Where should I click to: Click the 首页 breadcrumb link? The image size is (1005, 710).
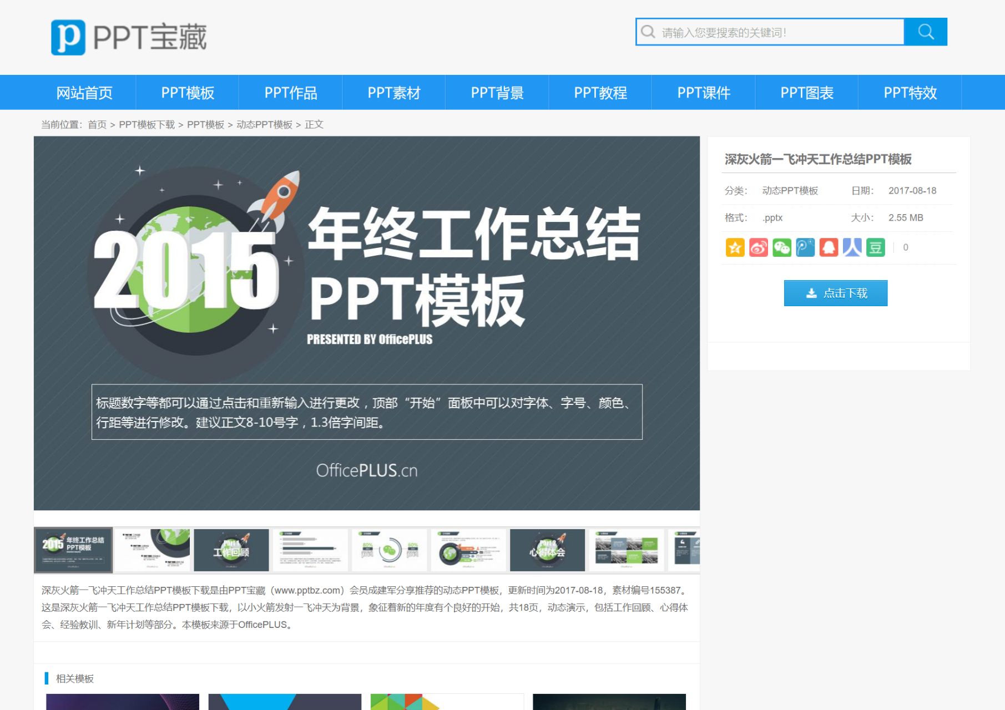pos(97,125)
